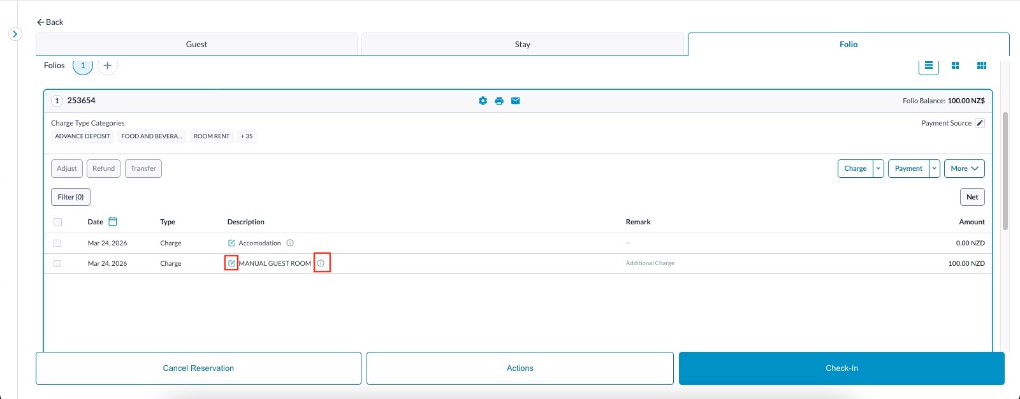This screenshot has height=399, width=1020.
Task: Open the date calendar icon in header
Action: (113, 222)
